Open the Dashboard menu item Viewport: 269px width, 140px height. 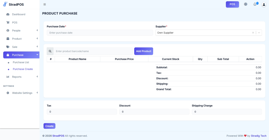click(x=21, y=14)
